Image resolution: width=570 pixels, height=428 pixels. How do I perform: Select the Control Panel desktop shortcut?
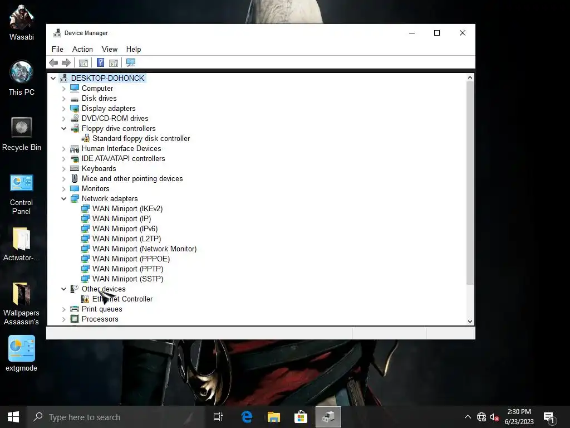(22, 194)
